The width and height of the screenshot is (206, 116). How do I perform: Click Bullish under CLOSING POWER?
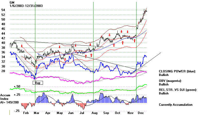[164, 75]
